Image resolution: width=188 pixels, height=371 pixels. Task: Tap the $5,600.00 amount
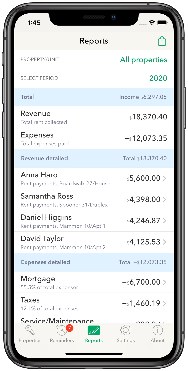[144, 178]
